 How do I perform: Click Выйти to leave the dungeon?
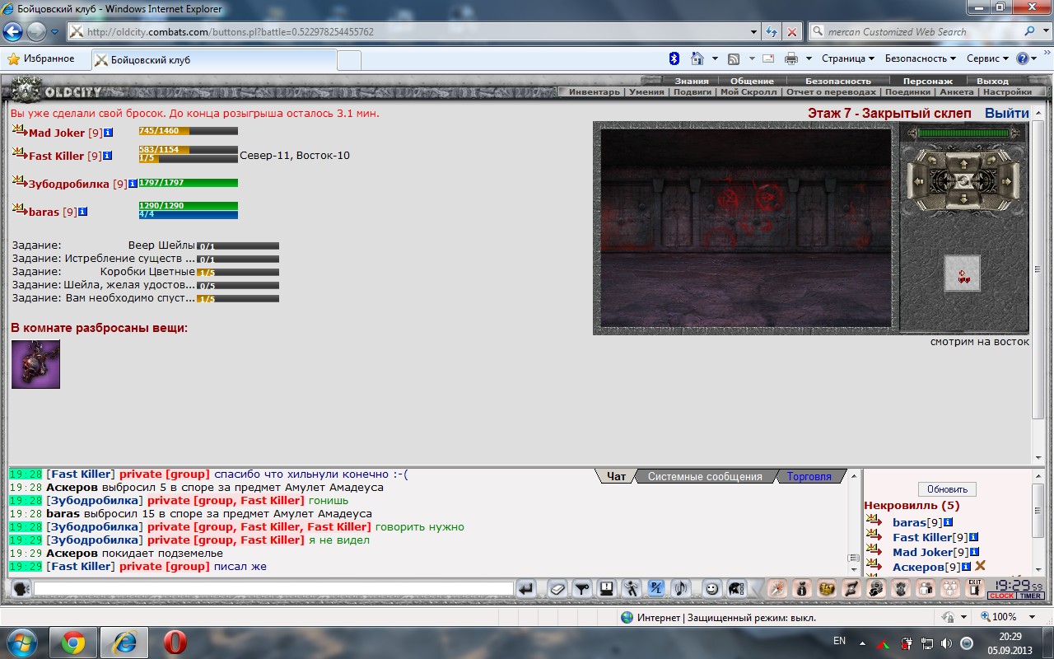coord(1006,113)
